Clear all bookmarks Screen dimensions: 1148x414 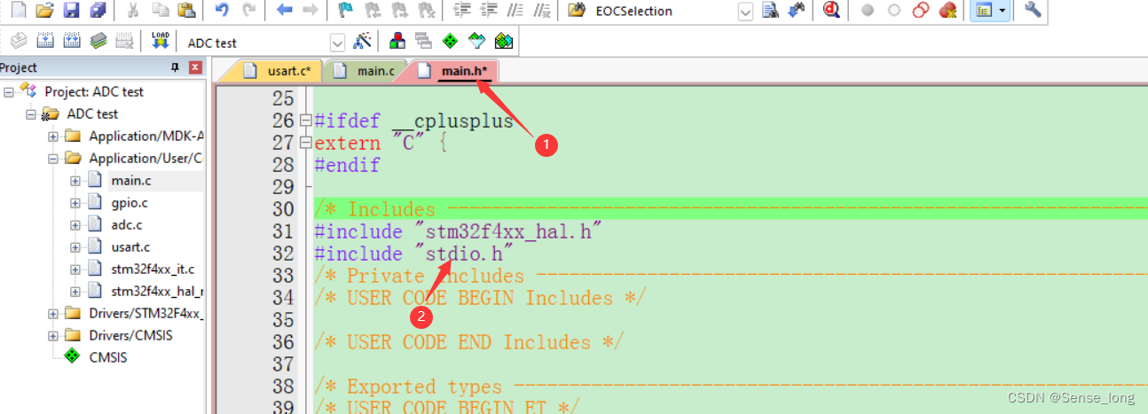pyautogui.click(x=427, y=11)
